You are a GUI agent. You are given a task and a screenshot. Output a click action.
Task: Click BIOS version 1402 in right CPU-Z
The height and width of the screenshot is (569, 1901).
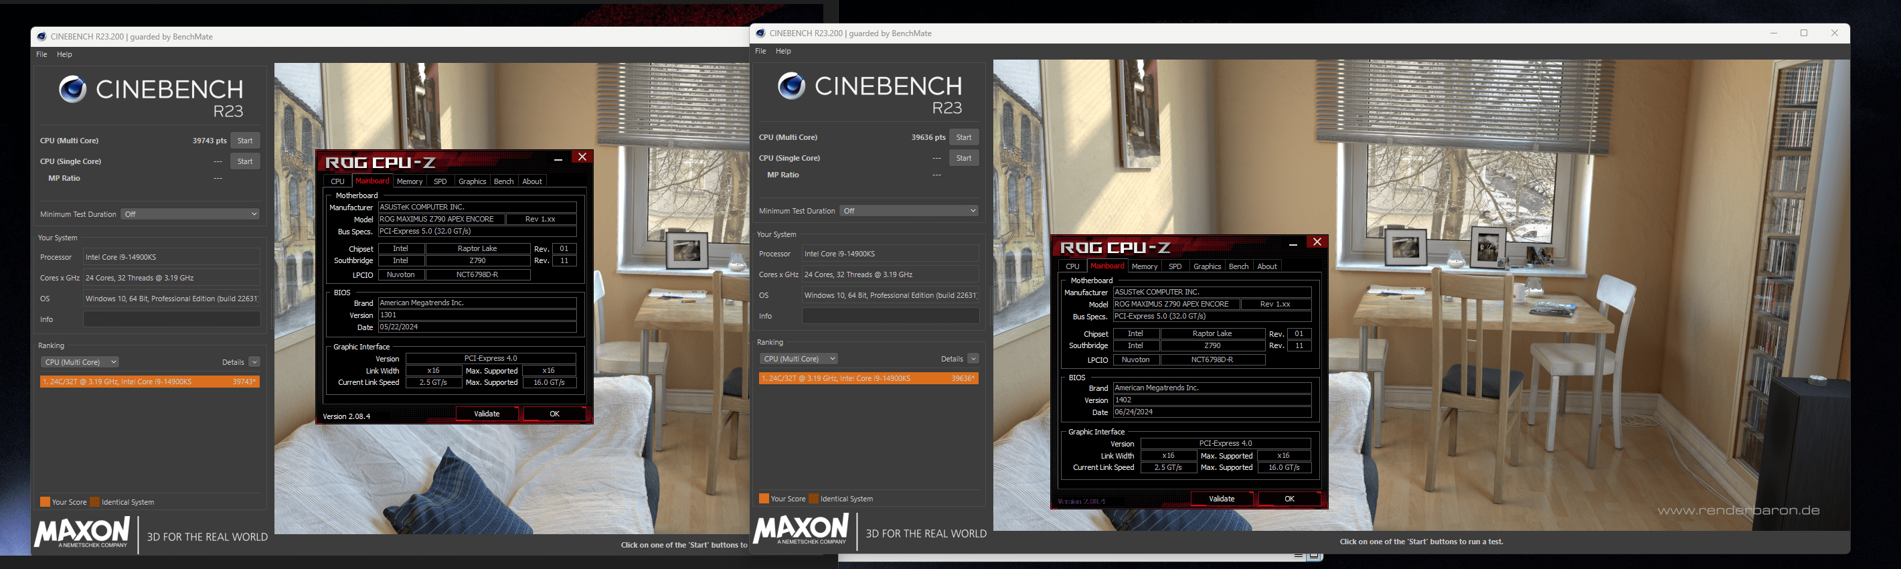point(1212,400)
